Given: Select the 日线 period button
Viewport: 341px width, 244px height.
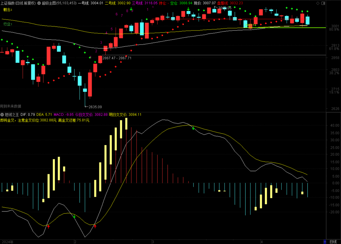Looking at the screenshot, I should [333, 241].
